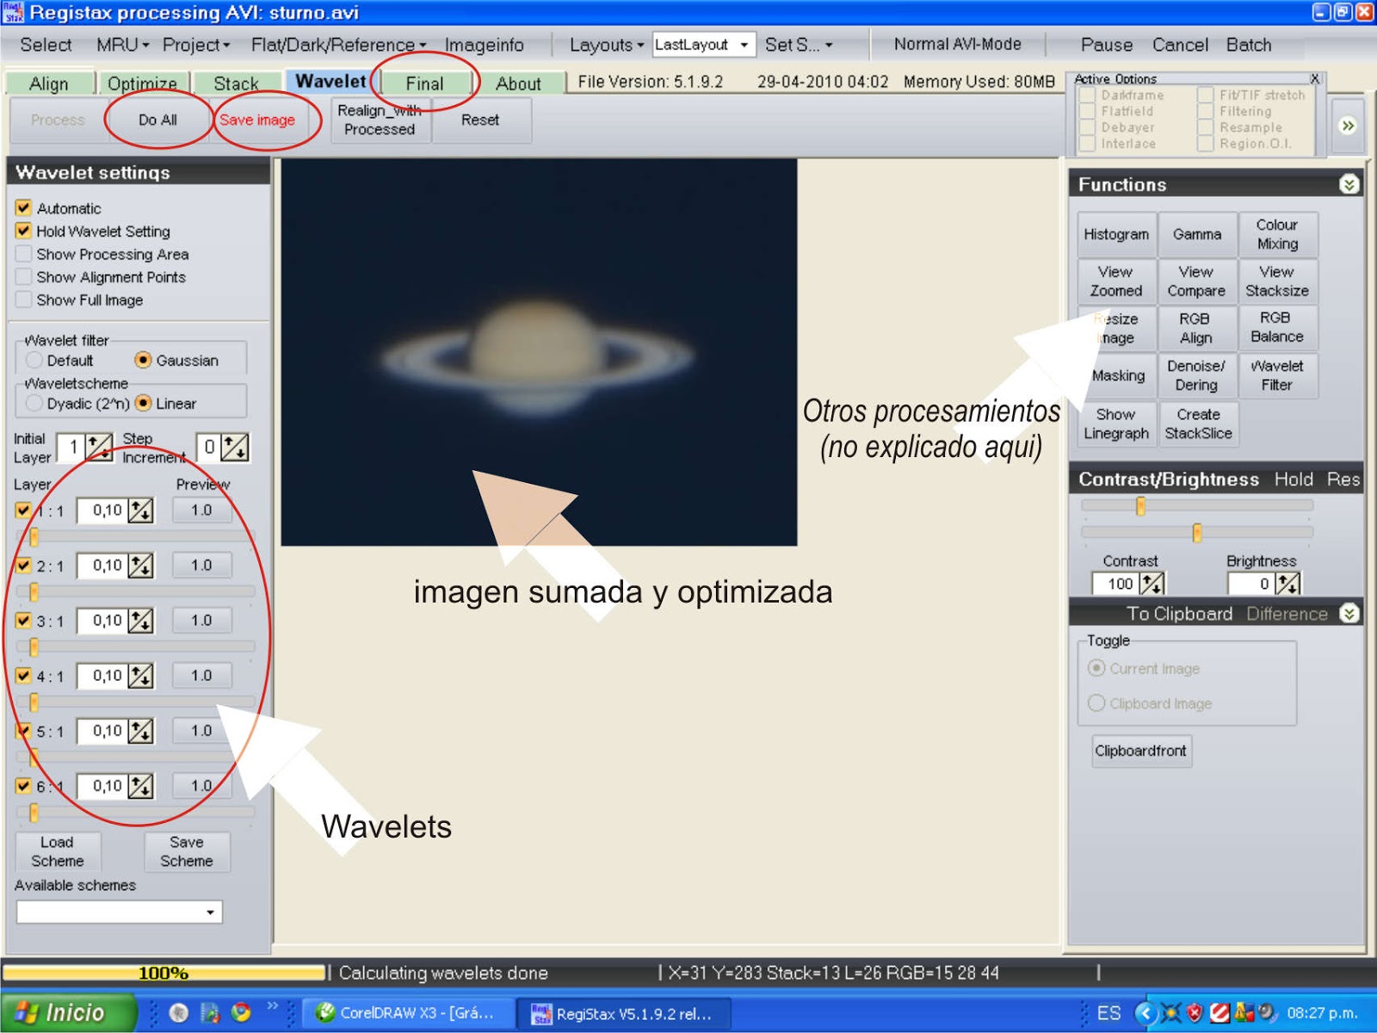This screenshot has width=1377, height=1033.
Task: Launch Google Chrome from the Quick Launch bar
Action: coord(242,1012)
